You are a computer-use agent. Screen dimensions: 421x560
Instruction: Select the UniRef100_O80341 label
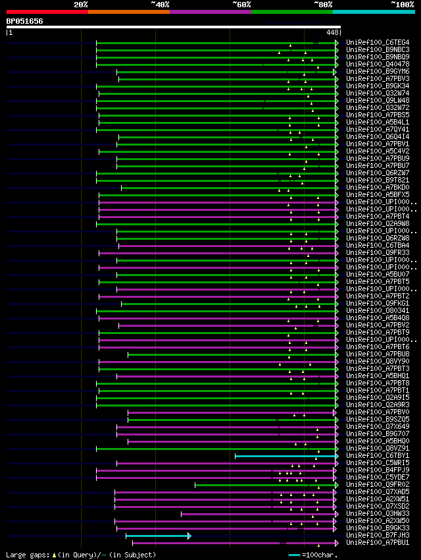pos(378,311)
